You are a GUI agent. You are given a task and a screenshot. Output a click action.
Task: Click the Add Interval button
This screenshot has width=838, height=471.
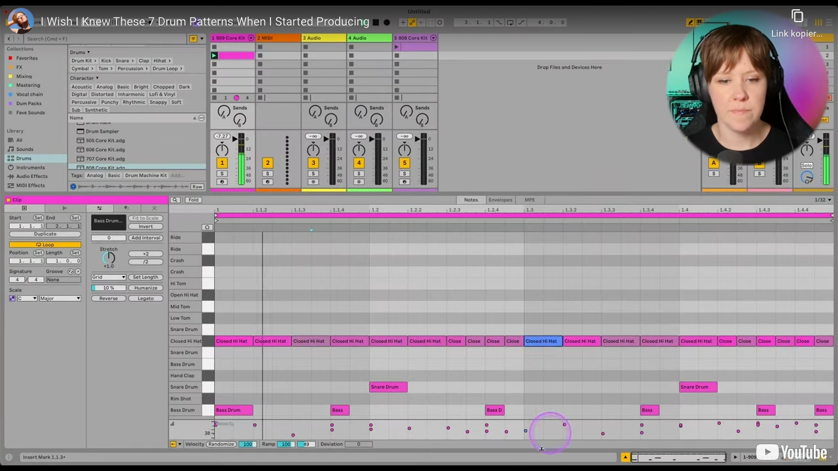coord(145,237)
